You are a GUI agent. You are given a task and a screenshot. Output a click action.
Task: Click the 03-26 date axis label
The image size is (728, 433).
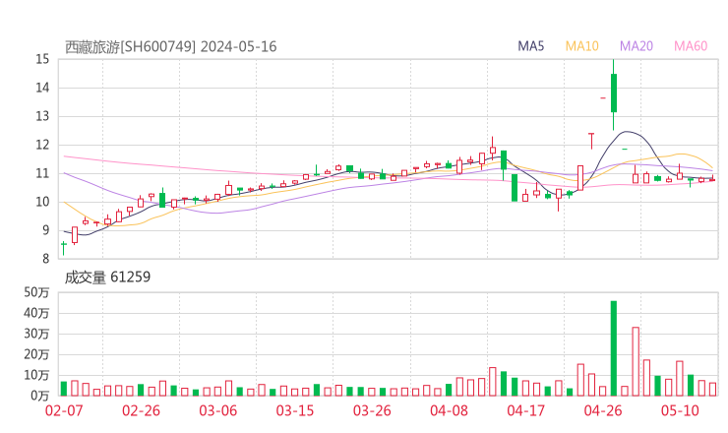[372, 410]
